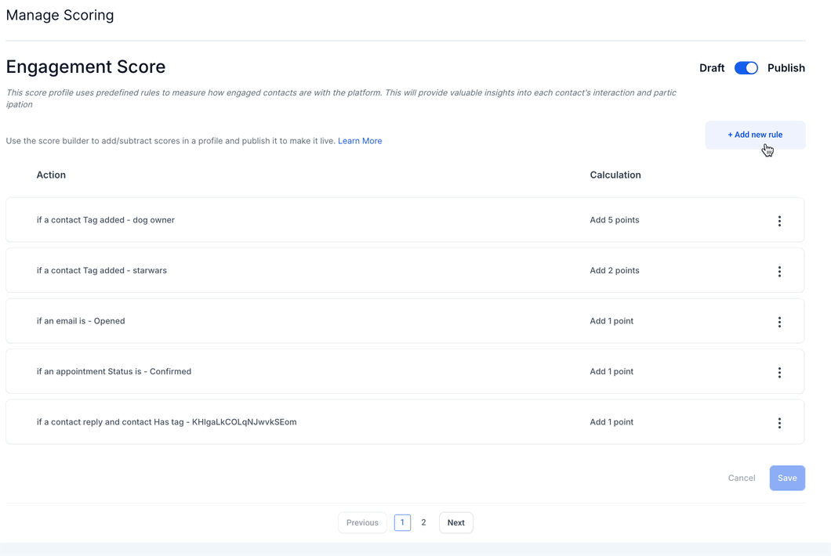
Task: Open options menu for dog owner rule
Action: click(779, 221)
